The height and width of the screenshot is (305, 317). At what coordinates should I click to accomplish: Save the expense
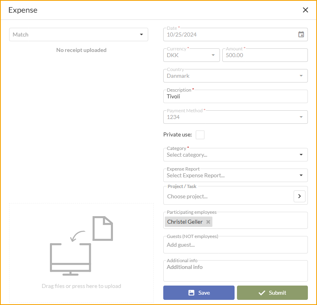point(199,293)
